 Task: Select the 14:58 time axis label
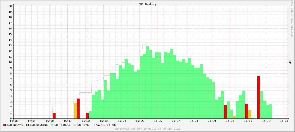pos(13,121)
